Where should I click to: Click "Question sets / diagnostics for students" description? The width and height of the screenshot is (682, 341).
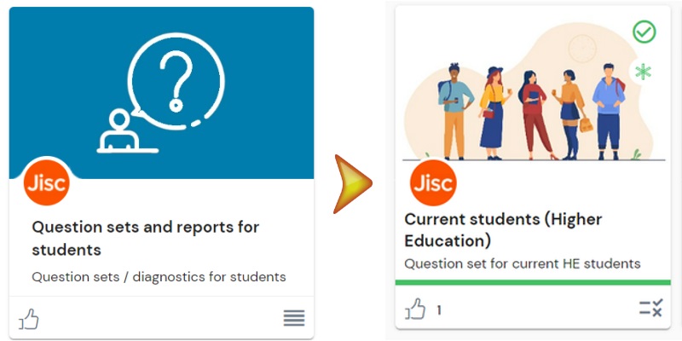pyautogui.click(x=159, y=277)
